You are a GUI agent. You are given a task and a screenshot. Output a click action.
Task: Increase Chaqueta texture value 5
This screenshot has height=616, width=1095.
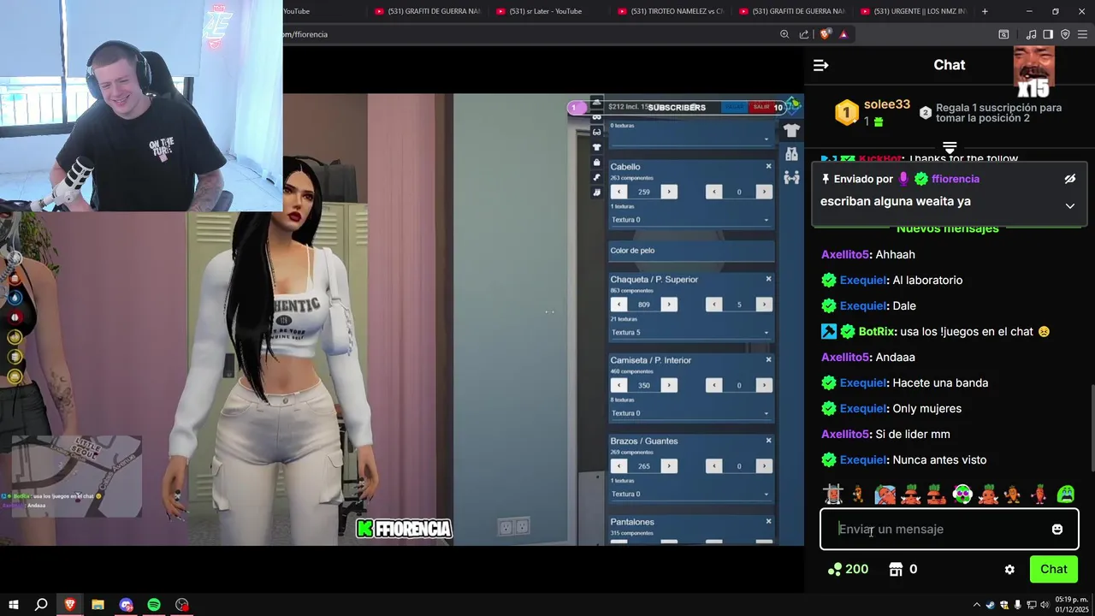coord(764,305)
